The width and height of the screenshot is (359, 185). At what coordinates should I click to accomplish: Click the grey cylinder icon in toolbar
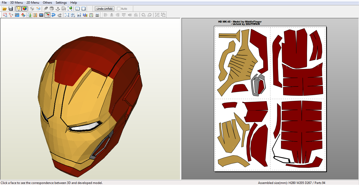52,9
